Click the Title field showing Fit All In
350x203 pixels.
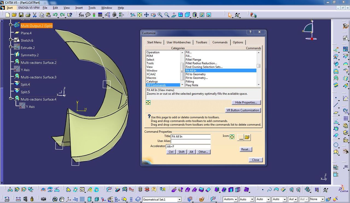(x=191, y=136)
